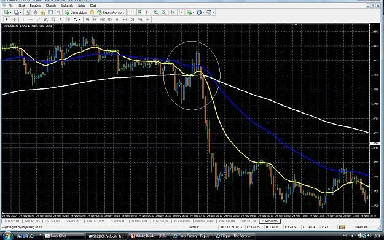Image resolution: width=384 pixels, height=240 pixels.
Task: Select the Cursor arrow tool
Action: click(7, 20)
